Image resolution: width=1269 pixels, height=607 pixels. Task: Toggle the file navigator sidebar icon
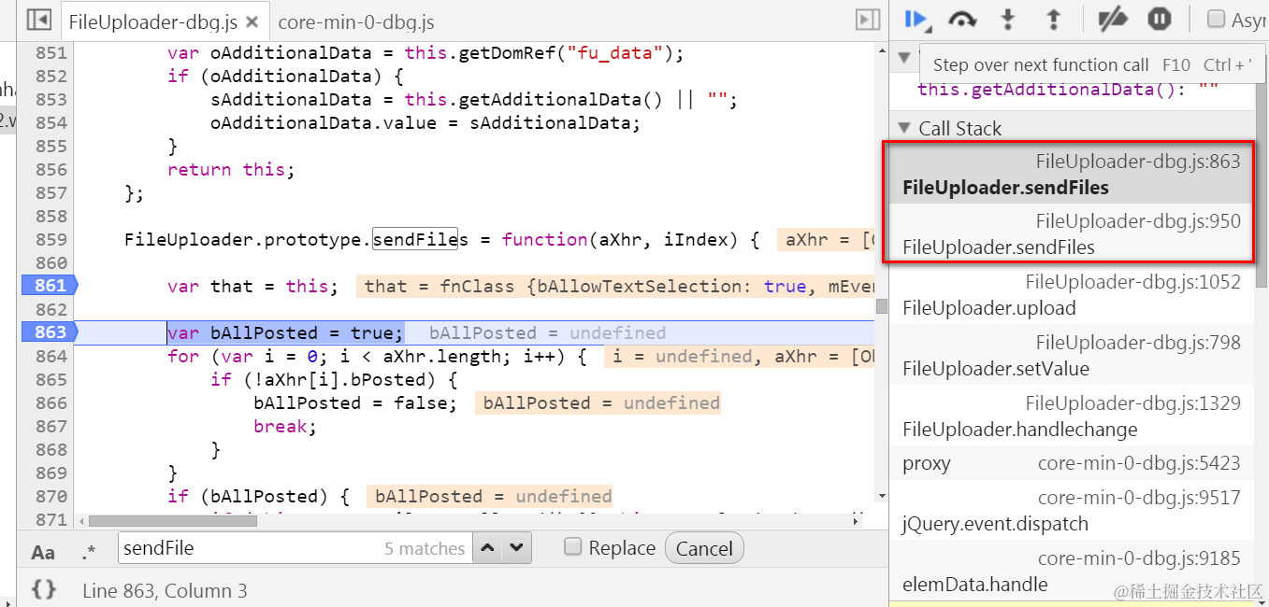[x=38, y=20]
